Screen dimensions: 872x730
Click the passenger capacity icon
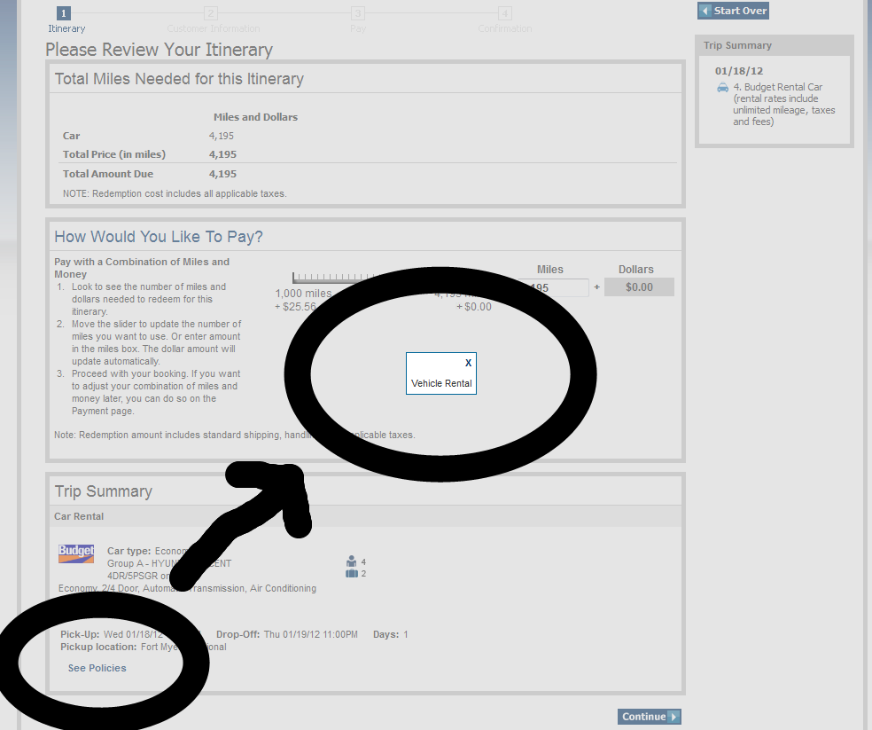352,561
